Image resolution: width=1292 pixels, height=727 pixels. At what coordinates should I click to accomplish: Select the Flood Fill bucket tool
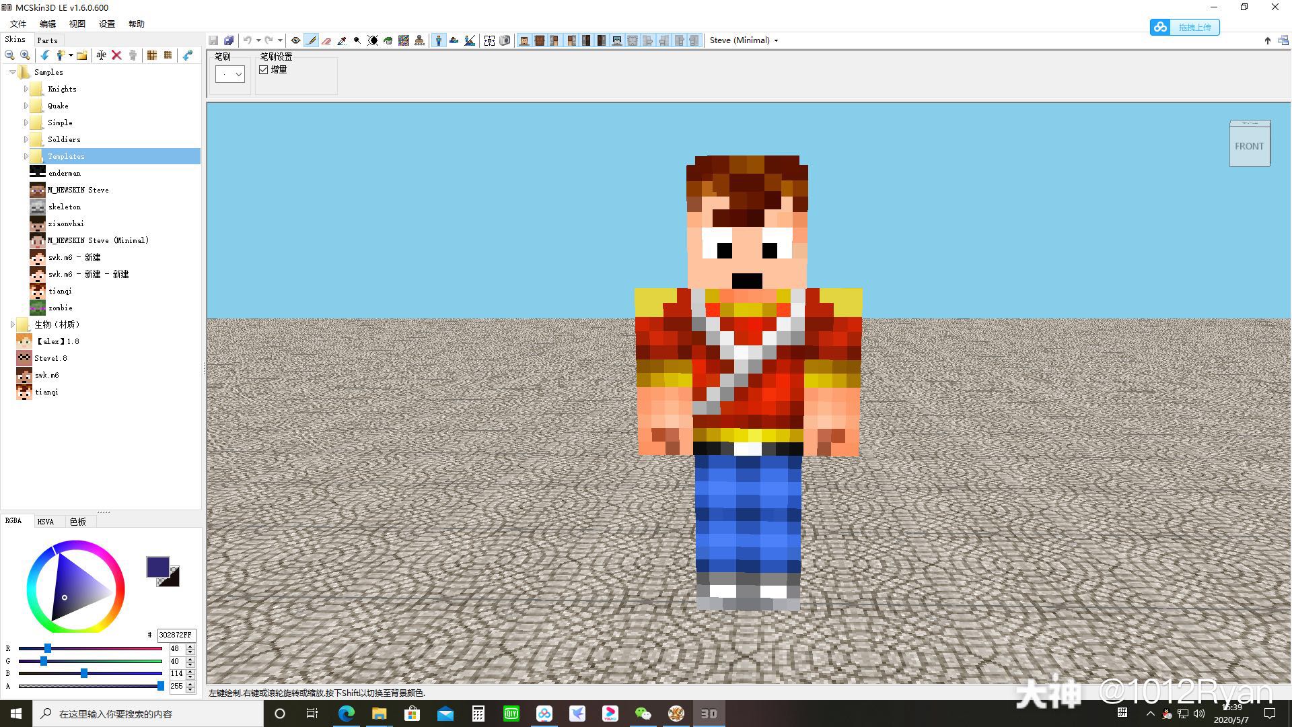coord(388,40)
